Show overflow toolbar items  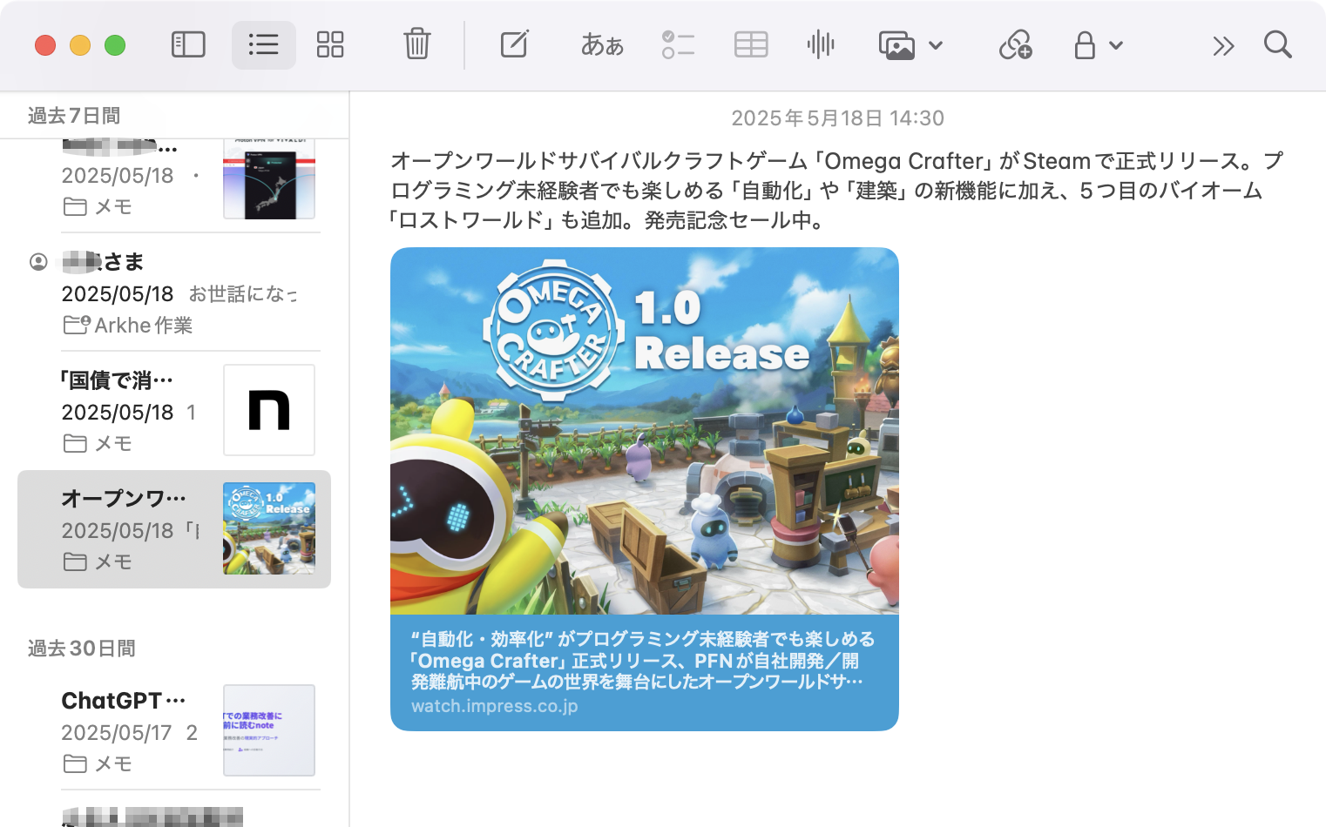pyautogui.click(x=1223, y=44)
